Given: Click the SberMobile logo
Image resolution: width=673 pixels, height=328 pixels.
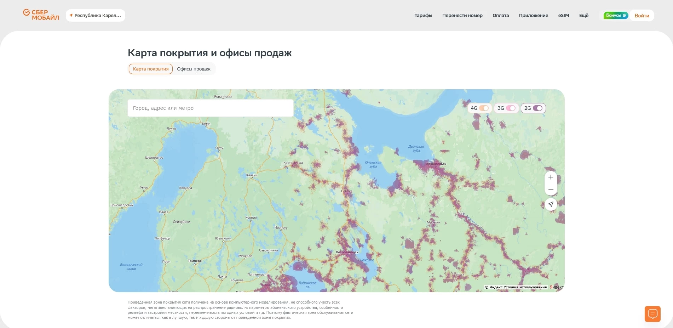Looking at the screenshot, I should (x=41, y=15).
